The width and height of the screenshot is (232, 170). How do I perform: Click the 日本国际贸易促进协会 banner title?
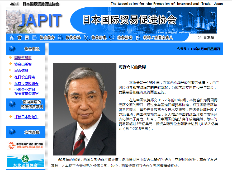pos(130,20)
